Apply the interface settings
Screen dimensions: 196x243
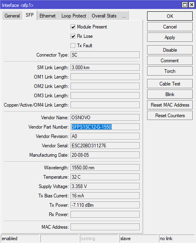coord(170,37)
